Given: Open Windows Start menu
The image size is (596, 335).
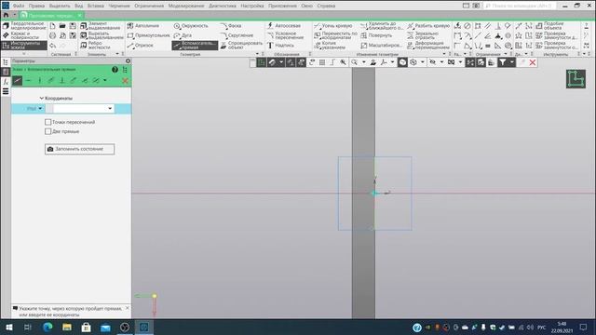Looking at the screenshot, I should pyautogui.click(x=8, y=327).
